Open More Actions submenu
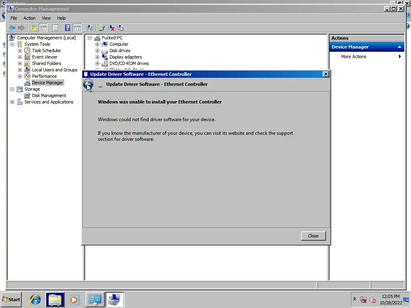411x308 pixels. point(367,57)
